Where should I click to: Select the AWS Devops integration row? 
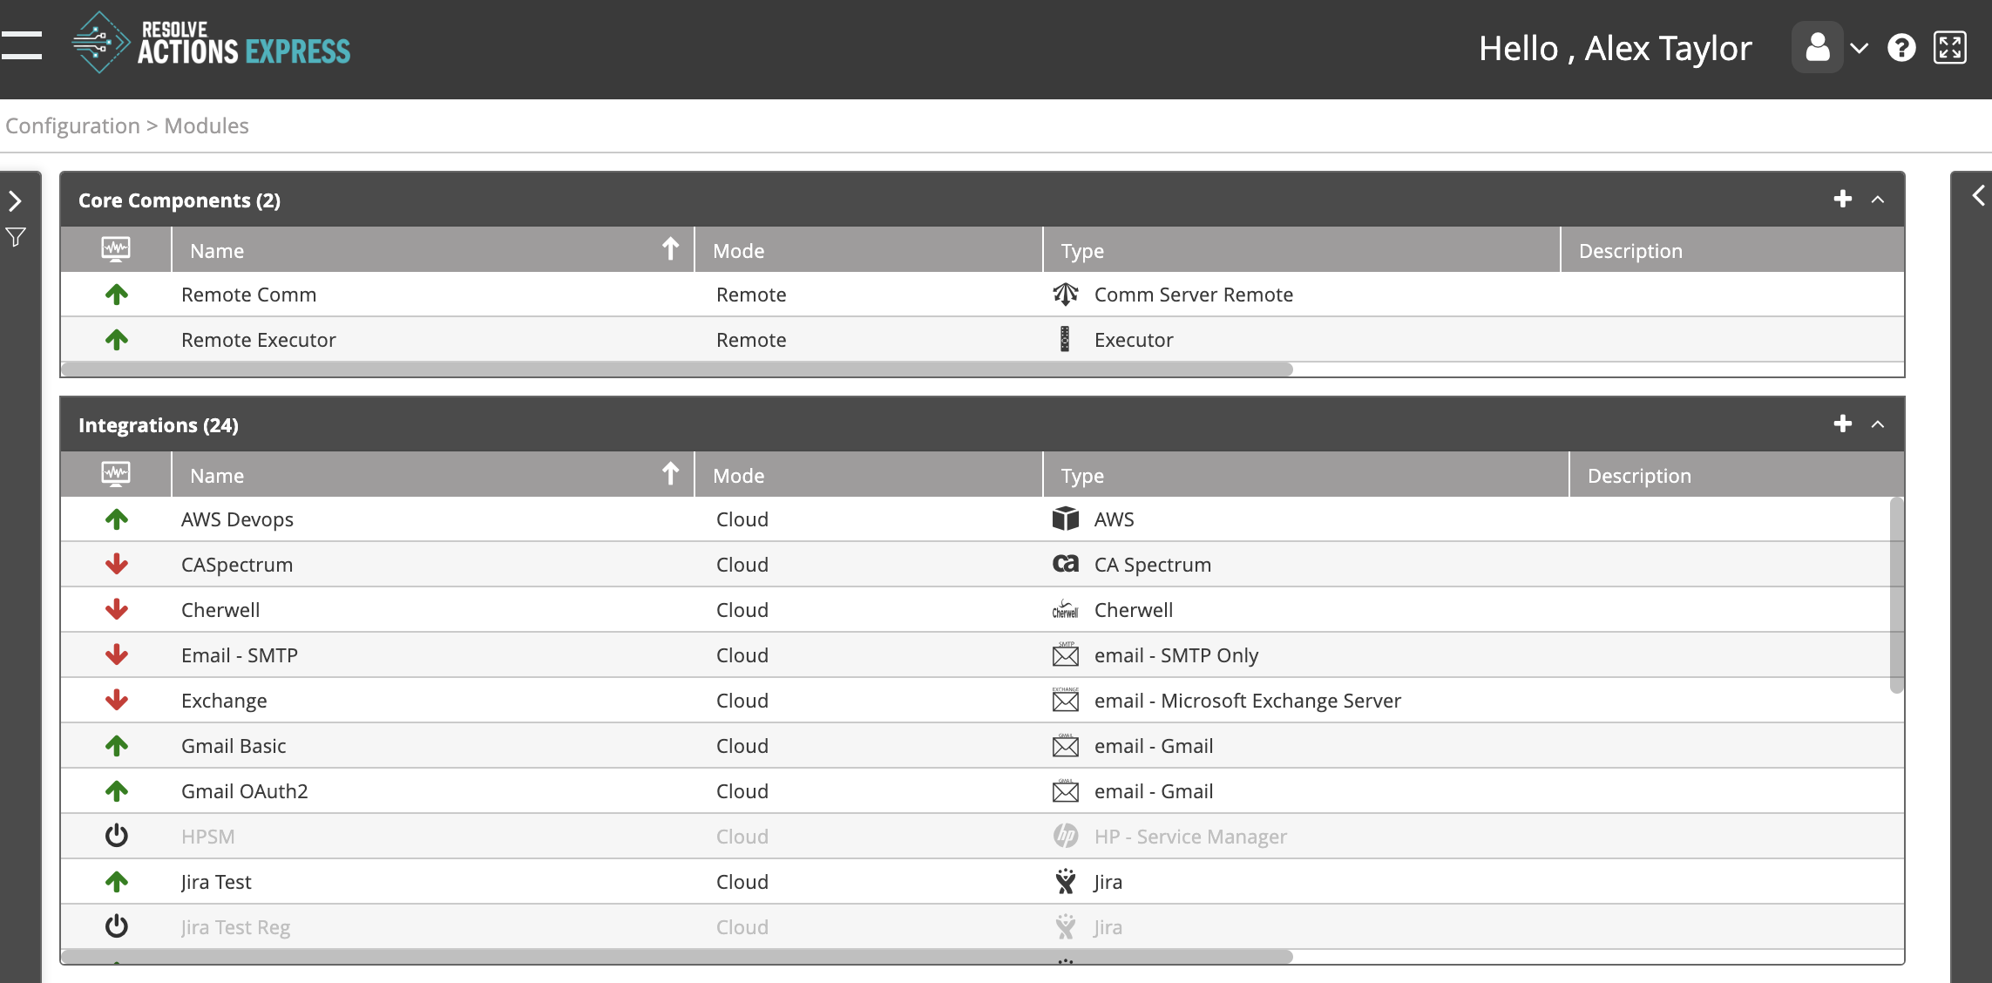[982, 519]
